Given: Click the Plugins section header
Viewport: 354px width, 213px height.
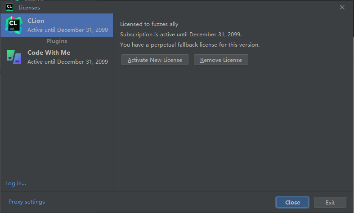Looking at the screenshot, I should [x=57, y=41].
